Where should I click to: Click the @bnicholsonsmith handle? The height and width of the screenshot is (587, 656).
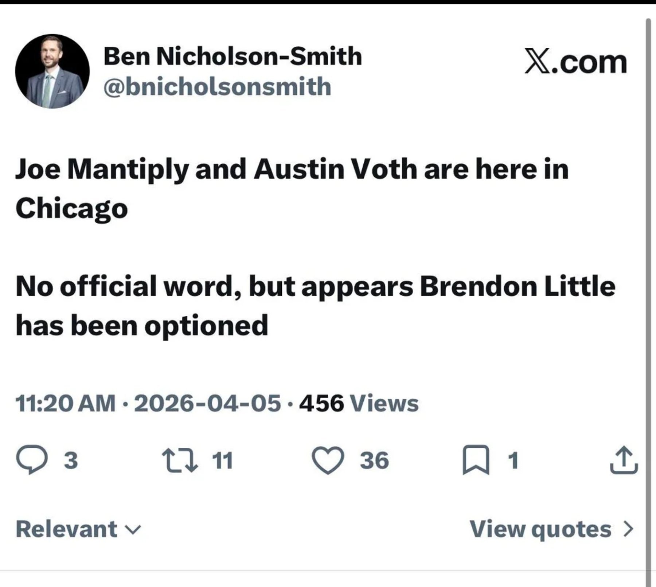tap(217, 87)
